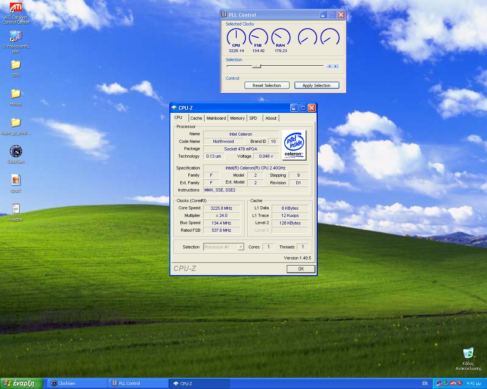487x389 pixels.
Task: Open ATI Catalyst Control Center desktop icon
Action: [16, 13]
